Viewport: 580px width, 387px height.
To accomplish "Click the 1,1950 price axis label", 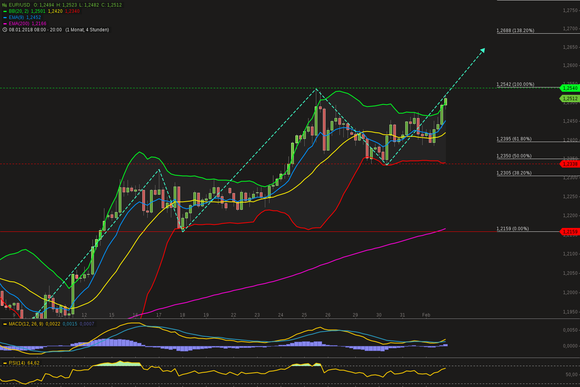I will (570, 312).
